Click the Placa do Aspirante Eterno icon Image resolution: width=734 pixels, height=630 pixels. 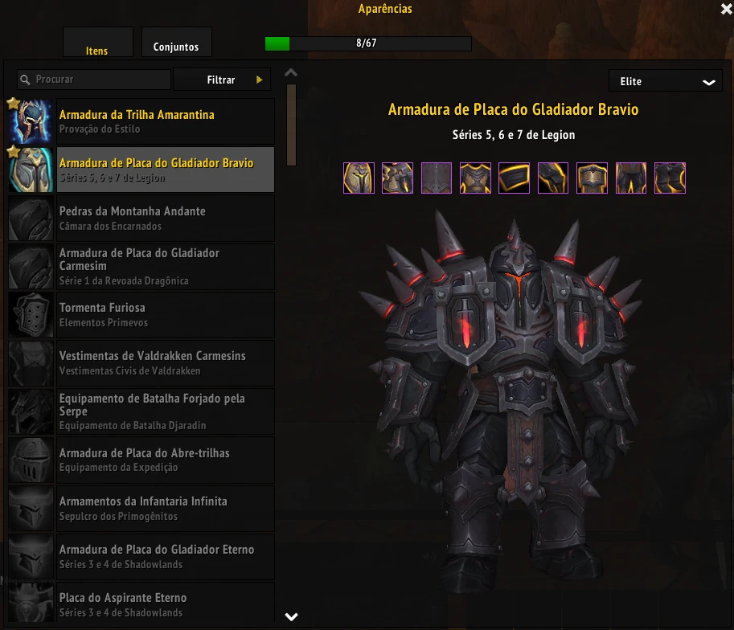pyautogui.click(x=31, y=603)
